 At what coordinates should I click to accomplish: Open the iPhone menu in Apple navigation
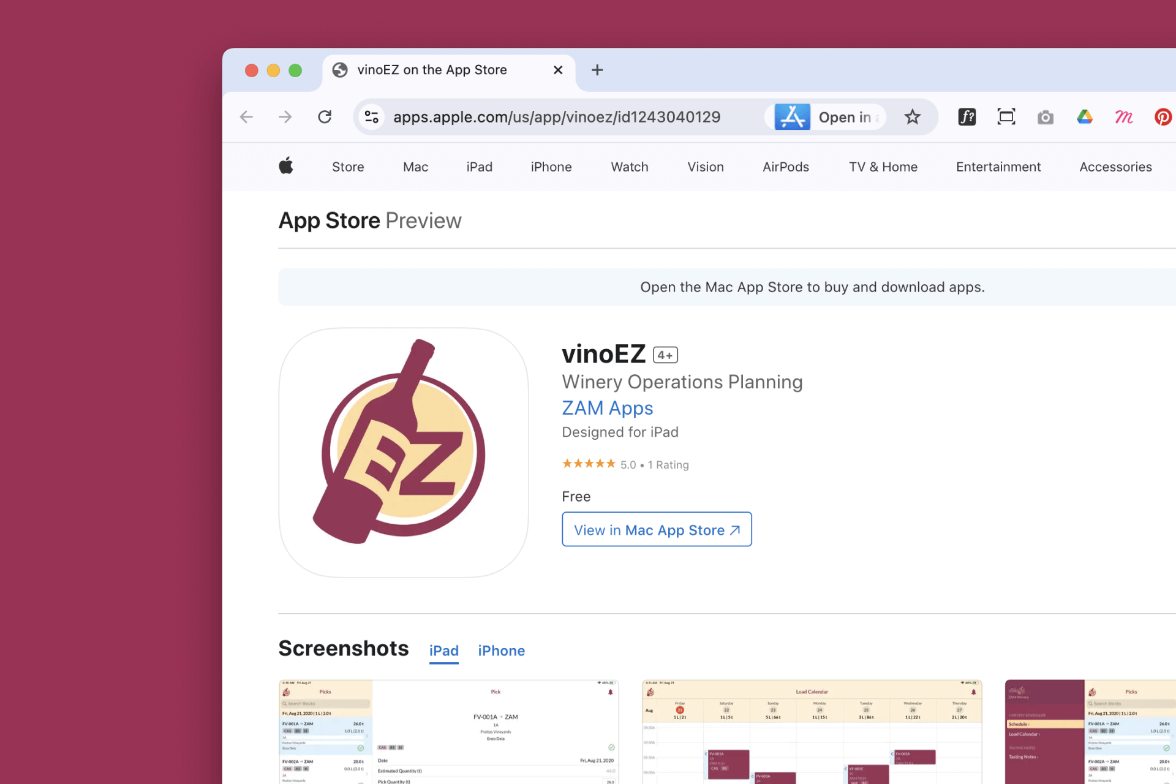click(551, 167)
